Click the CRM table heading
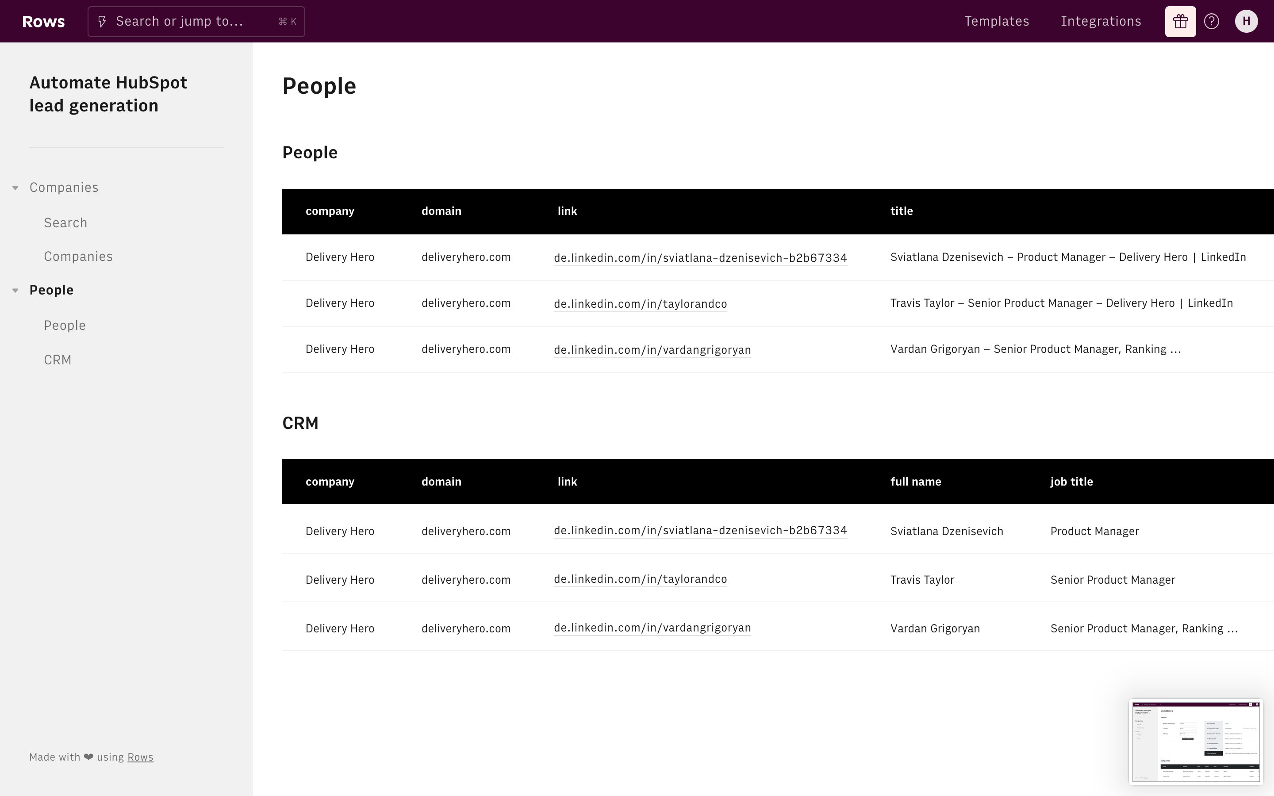Screen dimensions: 1274x796 (x=300, y=423)
